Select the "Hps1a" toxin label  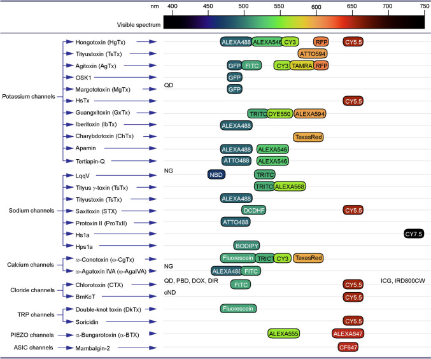84,247
